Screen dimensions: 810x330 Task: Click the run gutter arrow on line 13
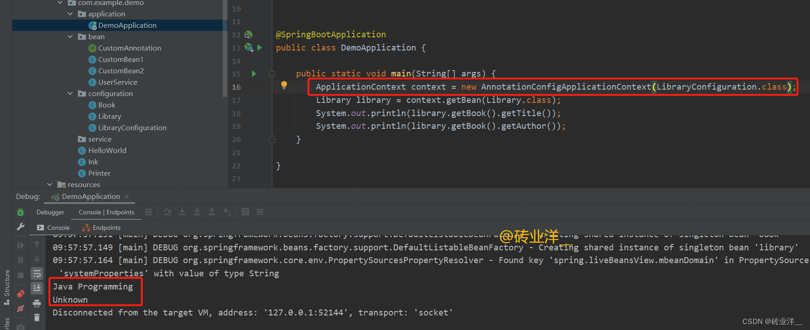click(260, 47)
